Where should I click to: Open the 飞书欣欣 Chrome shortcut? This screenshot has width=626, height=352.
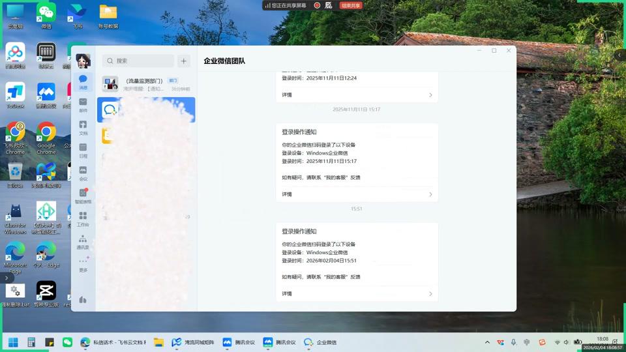(x=15, y=138)
